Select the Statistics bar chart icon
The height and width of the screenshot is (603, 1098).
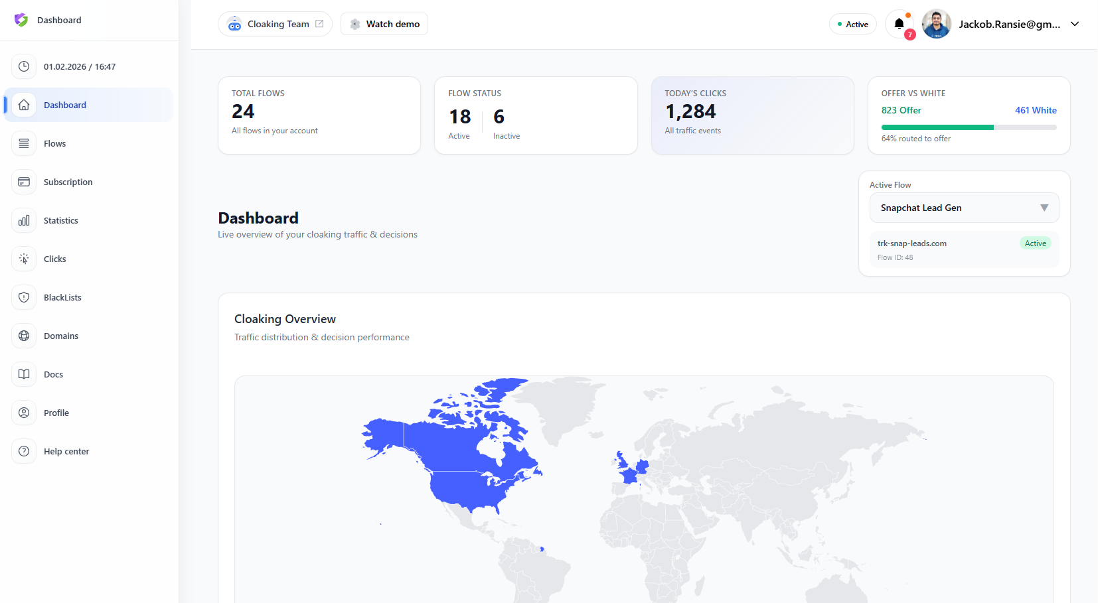click(24, 220)
